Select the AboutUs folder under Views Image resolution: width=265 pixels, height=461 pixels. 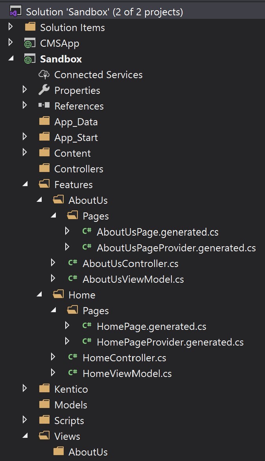pyautogui.click(x=88, y=452)
